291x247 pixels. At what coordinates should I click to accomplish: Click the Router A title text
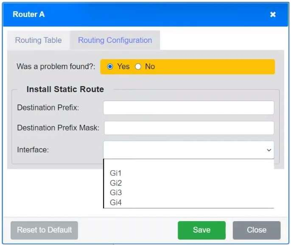click(28, 14)
